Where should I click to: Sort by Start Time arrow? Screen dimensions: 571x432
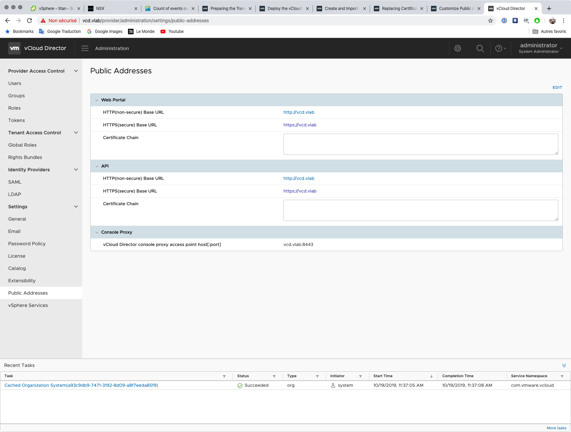[431, 376]
